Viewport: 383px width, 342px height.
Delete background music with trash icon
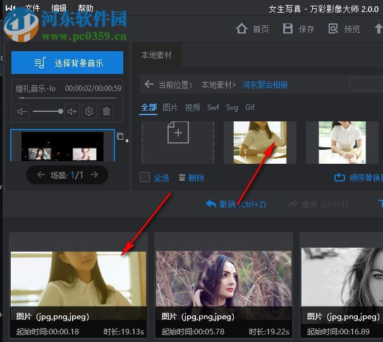point(106,111)
